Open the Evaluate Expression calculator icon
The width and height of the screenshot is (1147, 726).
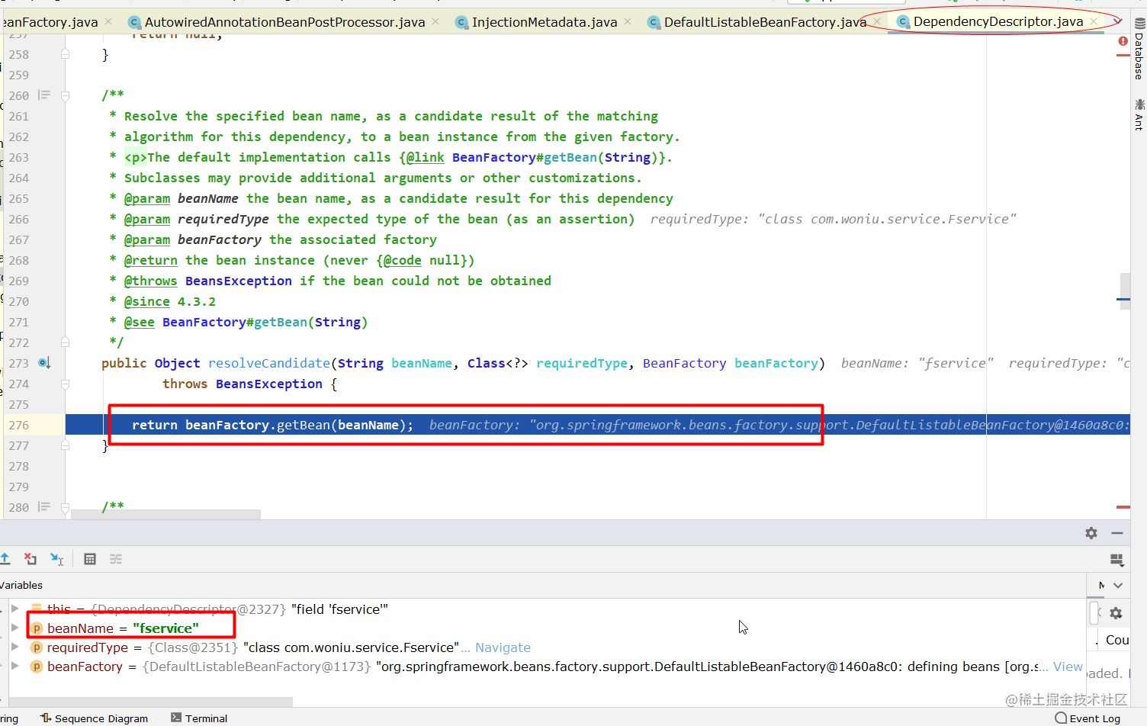coord(90,559)
